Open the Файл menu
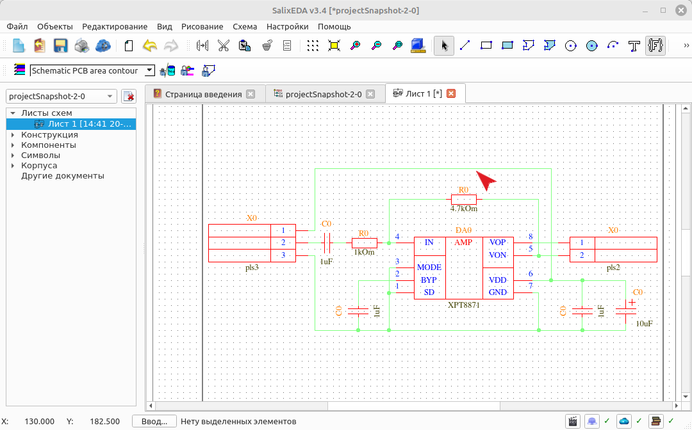 click(x=17, y=26)
